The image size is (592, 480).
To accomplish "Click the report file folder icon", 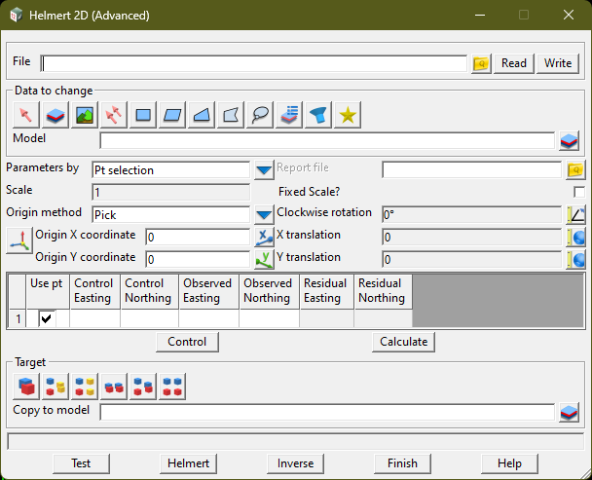I will click(x=575, y=170).
